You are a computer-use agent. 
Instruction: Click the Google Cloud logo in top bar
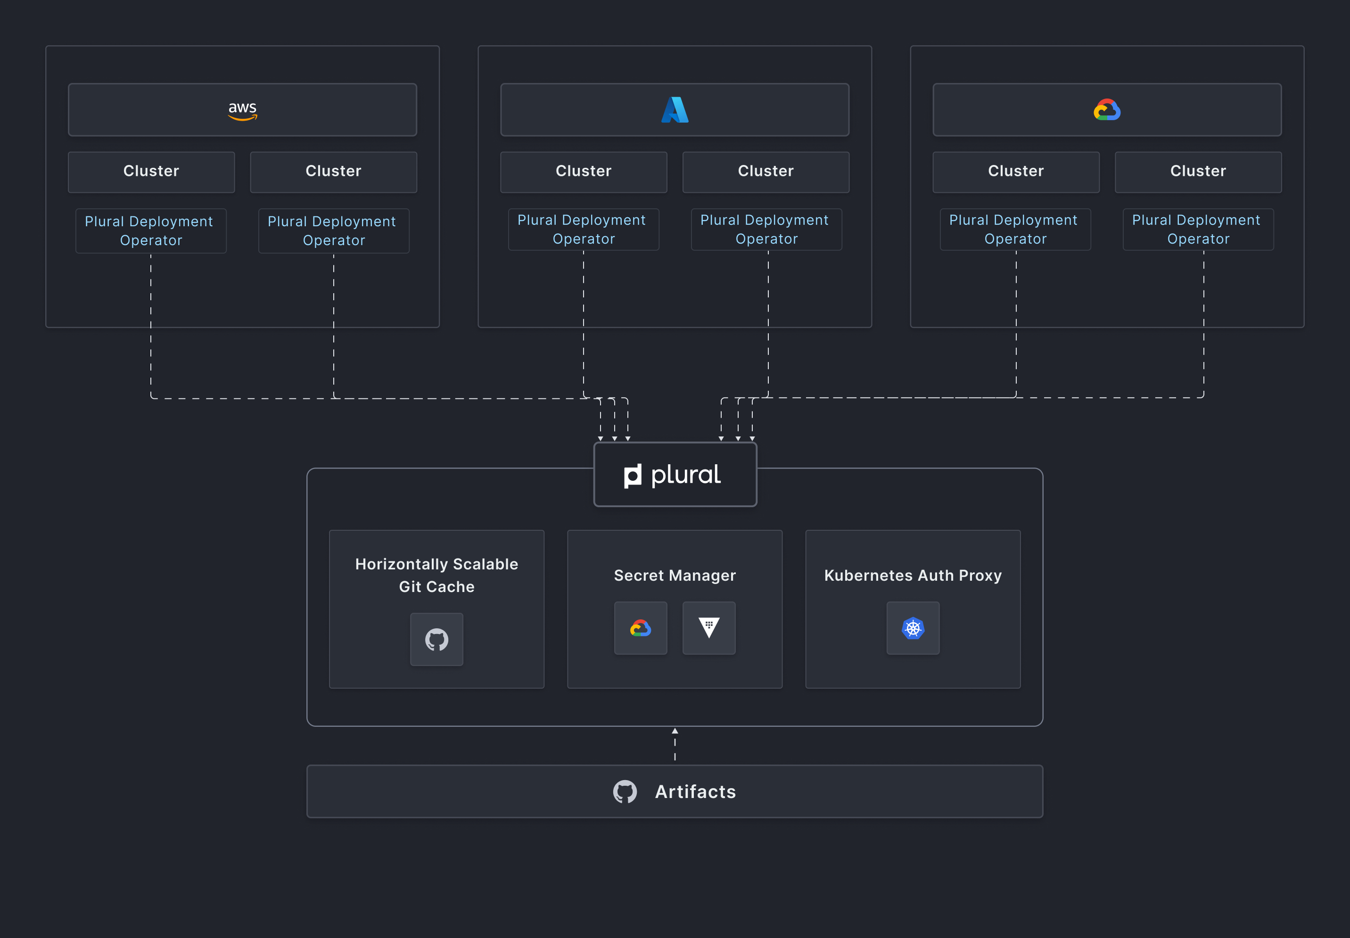click(1107, 110)
